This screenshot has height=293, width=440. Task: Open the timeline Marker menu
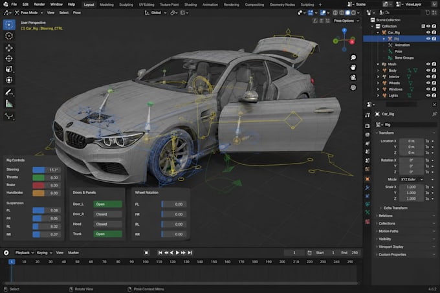(73, 253)
